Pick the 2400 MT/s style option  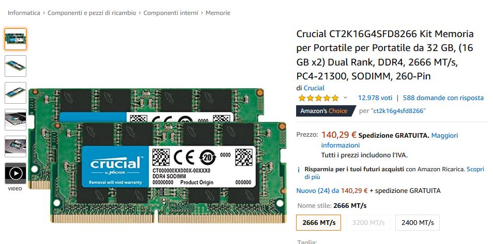click(418, 223)
